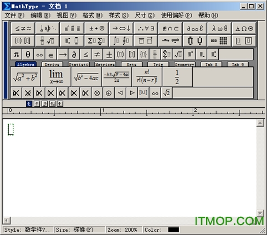This screenshot has width=267, height=235.
Task: Insert the square root of 2 item
Action: point(167,93)
